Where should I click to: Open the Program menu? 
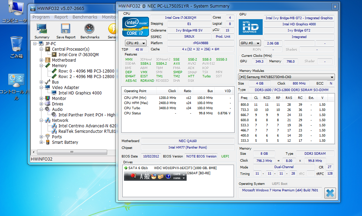(41, 17)
